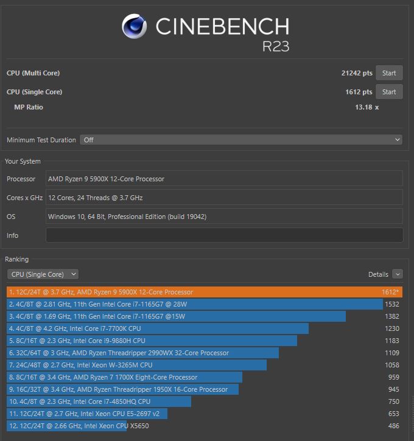Select the Xeon W-3265M ranking row

205,365
